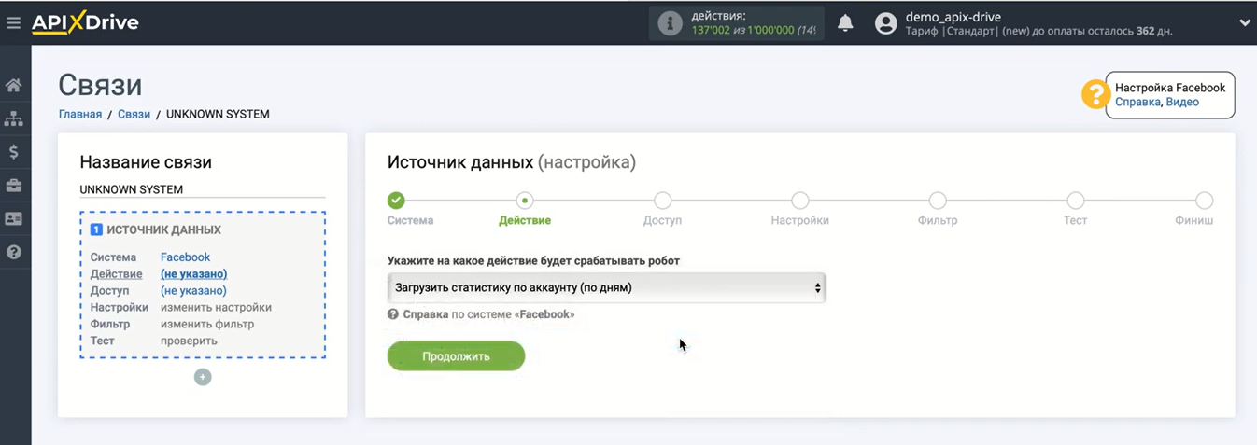The width and height of the screenshot is (1257, 445).
Task: Click the ApiX-Drive logo
Action: pyautogui.click(x=85, y=23)
